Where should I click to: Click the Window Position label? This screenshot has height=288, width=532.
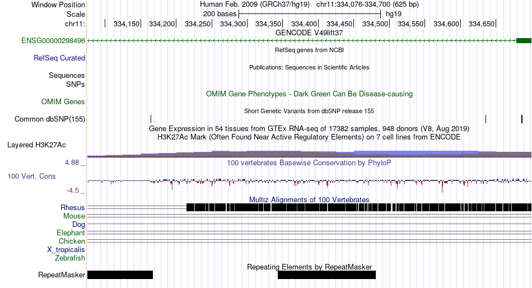(x=58, y=4)
